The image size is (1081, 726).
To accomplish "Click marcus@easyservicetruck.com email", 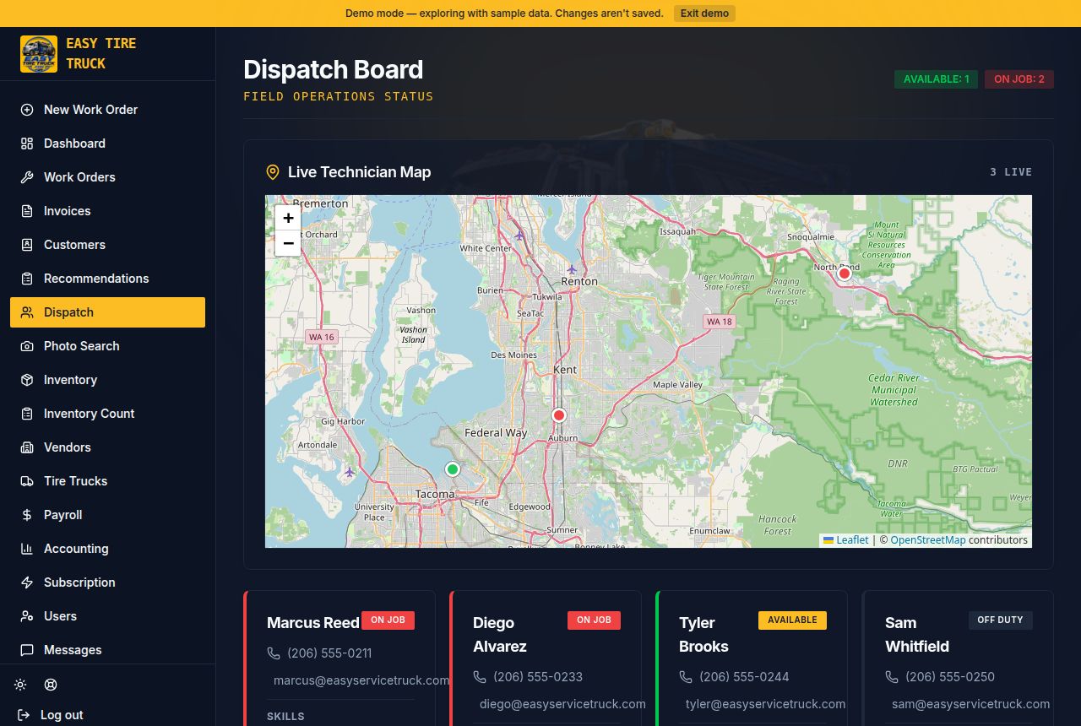I will point(361,680).
